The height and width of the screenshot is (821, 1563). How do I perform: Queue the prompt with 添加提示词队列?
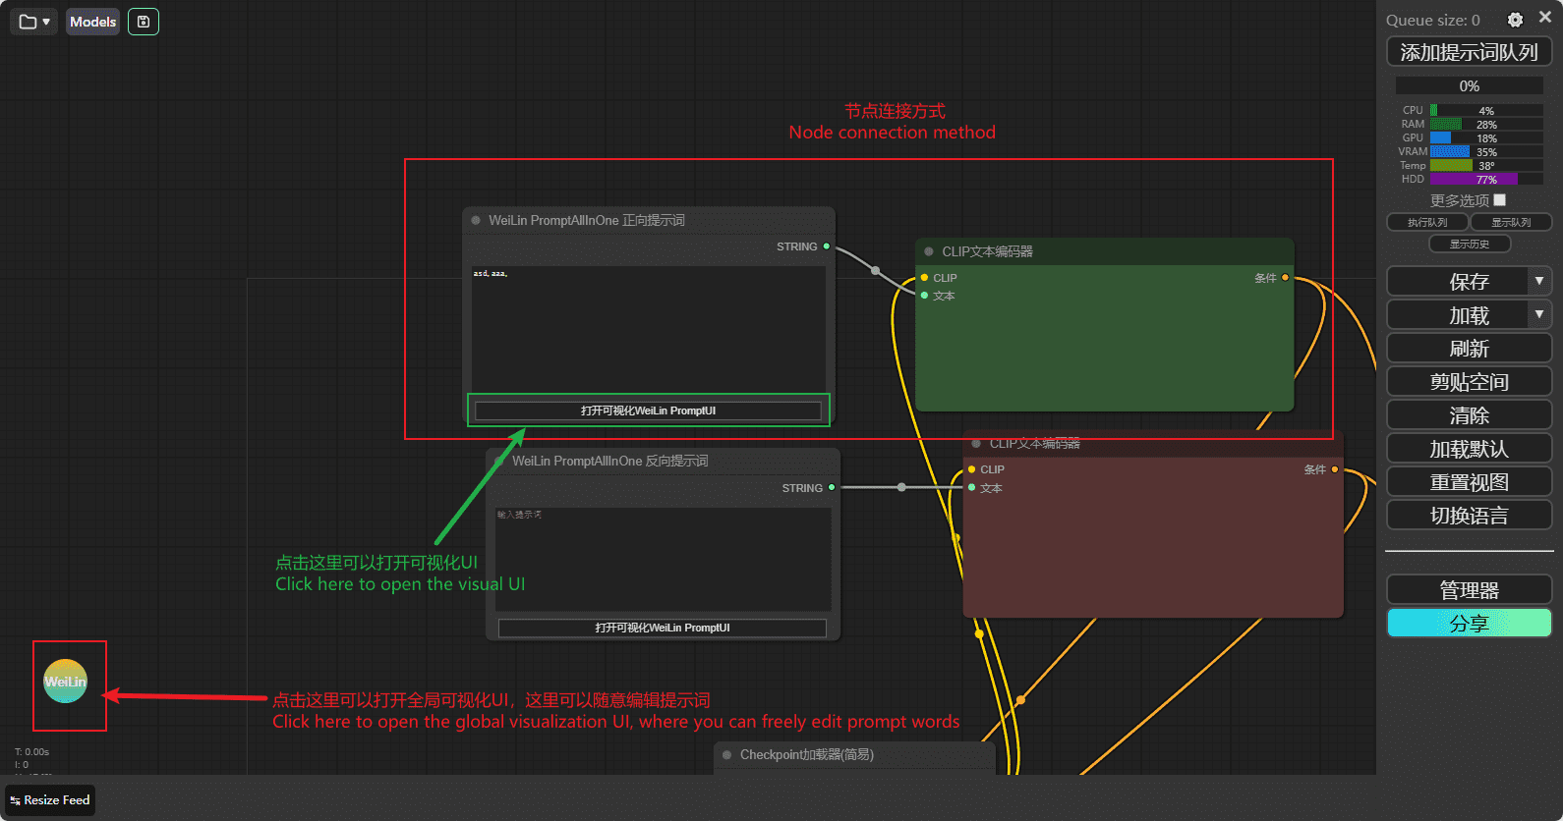pos(1469,52)
